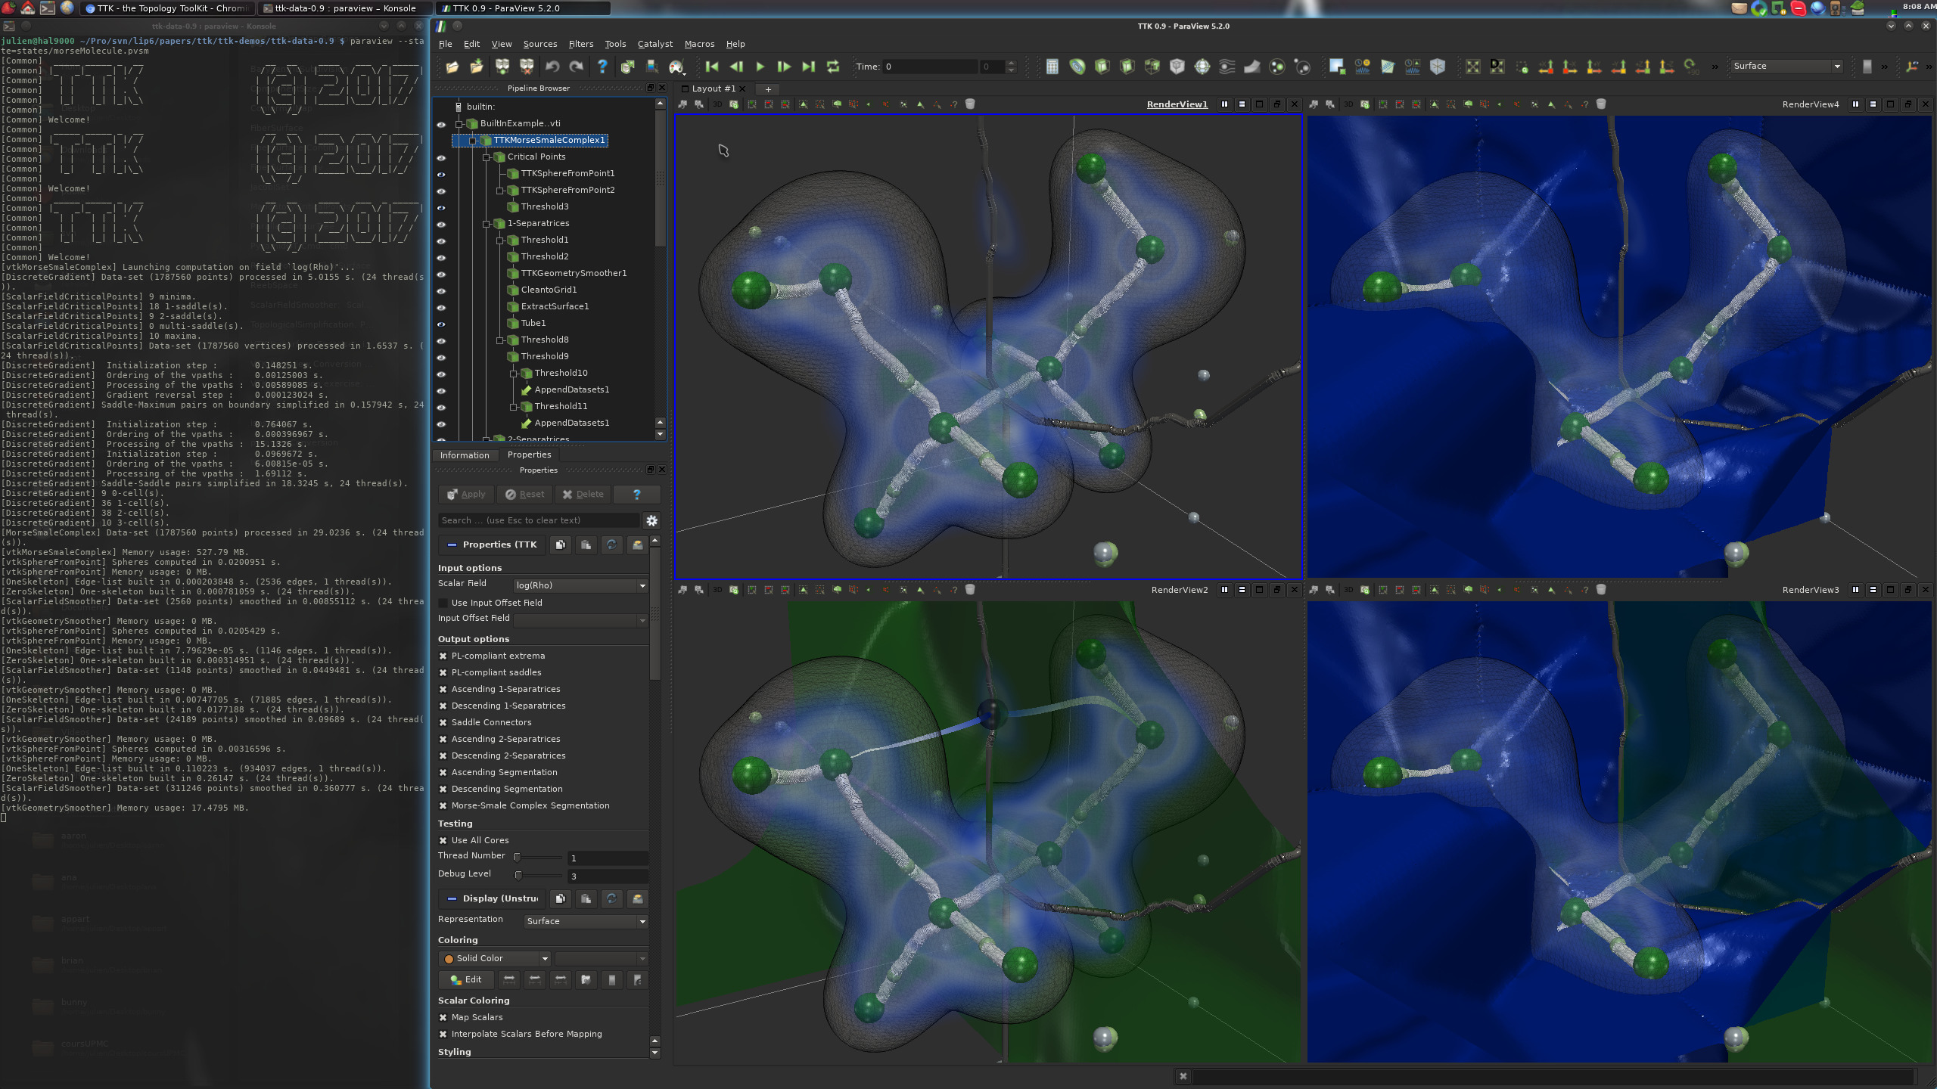Open the Filters menu
Viewport: 1937px width, 1089px height.
(x=580, y=44)
